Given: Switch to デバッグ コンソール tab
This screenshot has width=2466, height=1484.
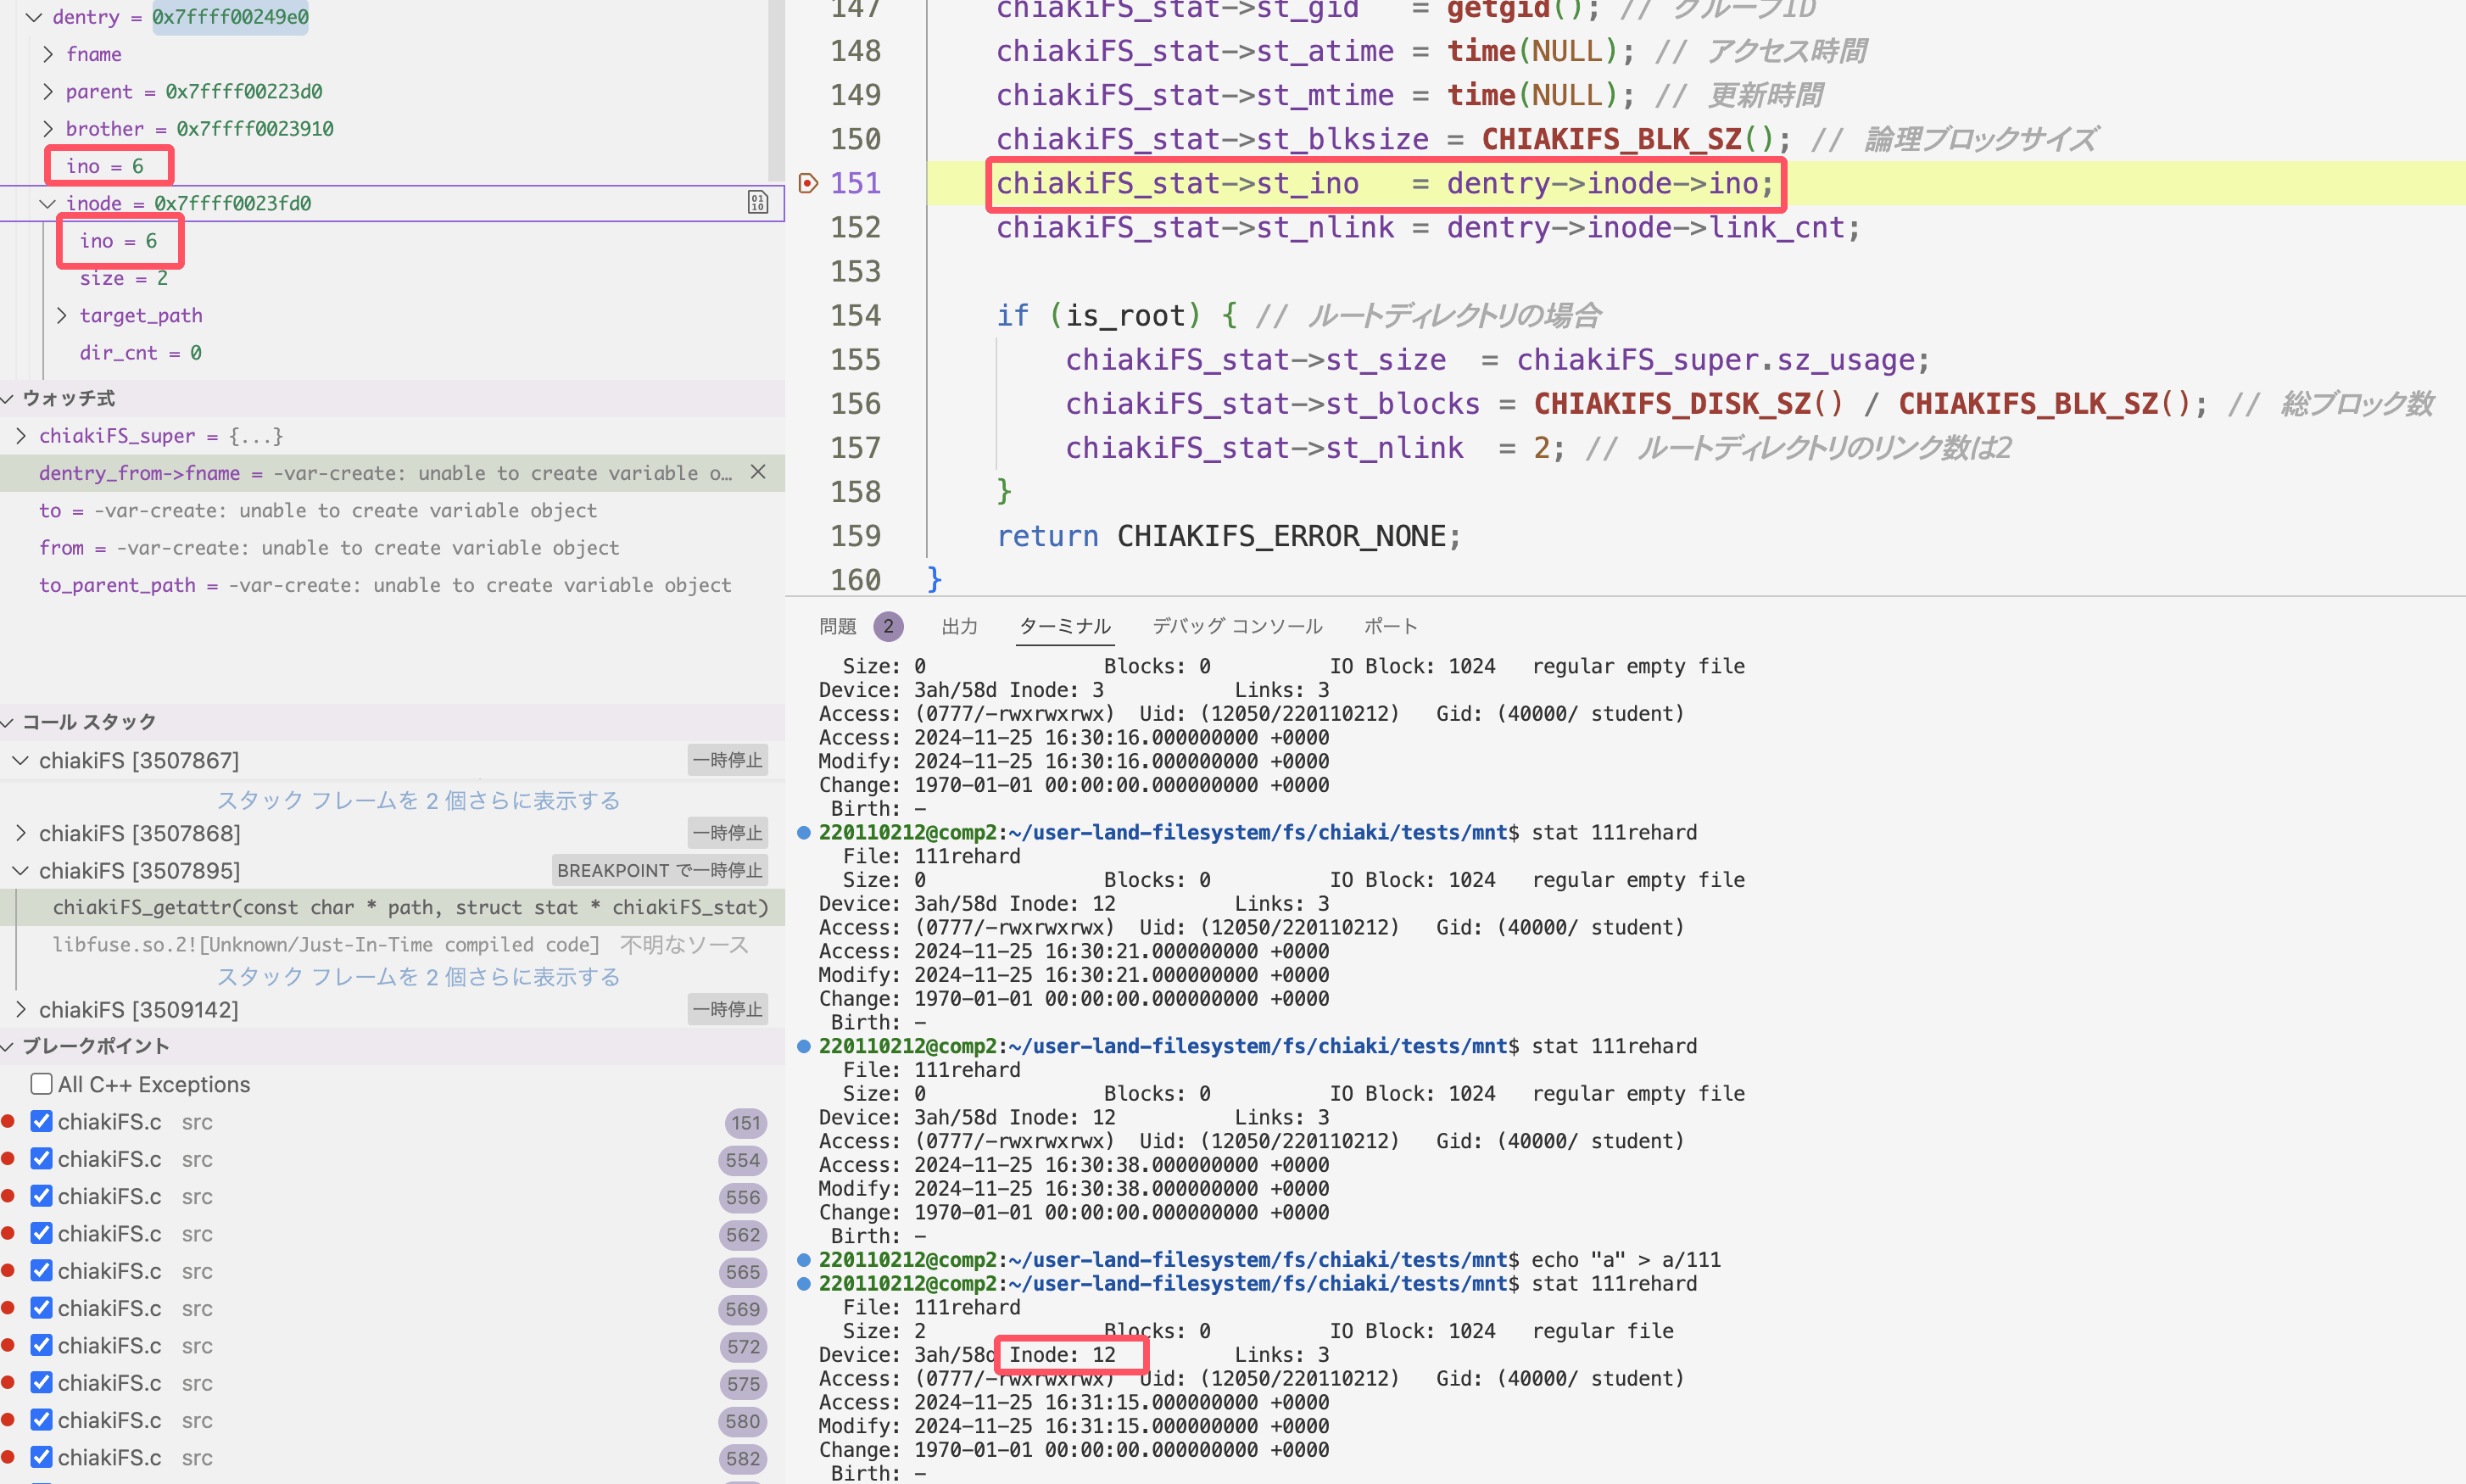Looking at the screenshot, I should tap(1237, 626).
